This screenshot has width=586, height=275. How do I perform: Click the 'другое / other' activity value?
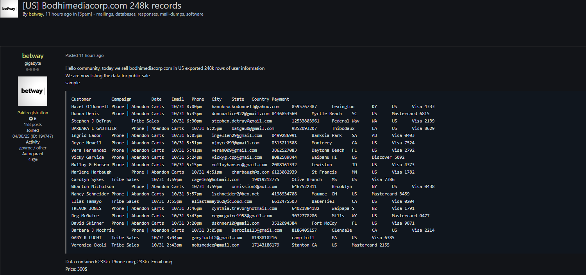33,148
